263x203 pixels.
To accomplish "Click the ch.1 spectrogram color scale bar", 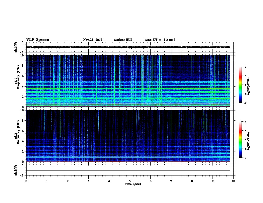I will (x=240, y=85).
